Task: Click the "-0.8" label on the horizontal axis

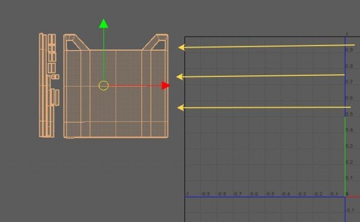Action: coord(222,194)
